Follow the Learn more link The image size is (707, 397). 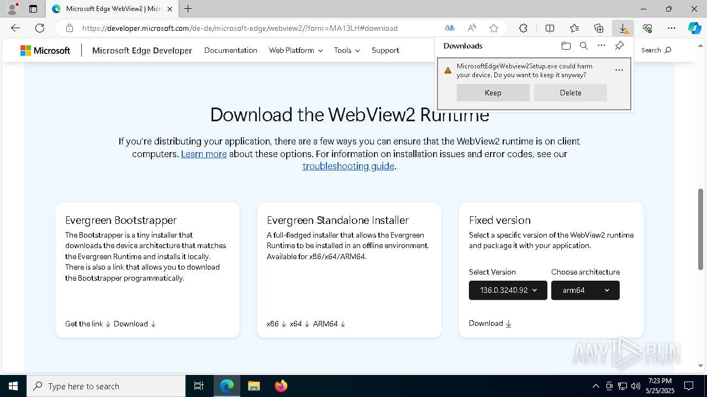pos(204,154)
